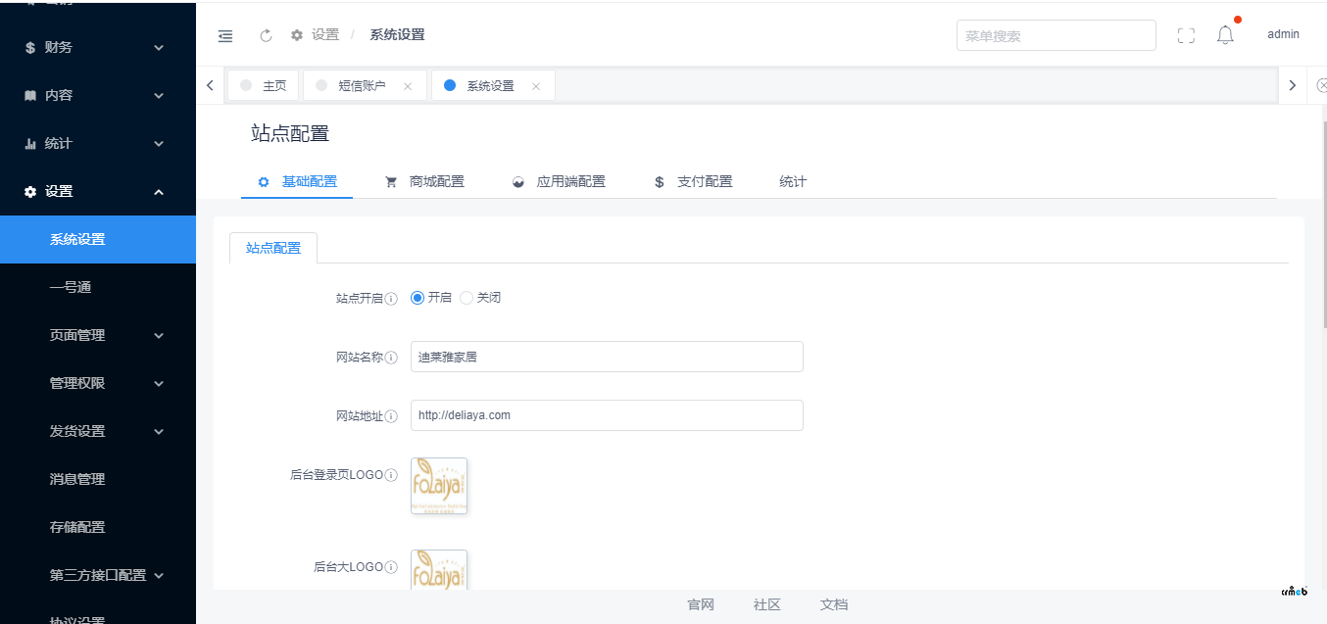Close the 短信账户 tab
The height and width of the screenshot is (624, 1327).
coord(408,86)
